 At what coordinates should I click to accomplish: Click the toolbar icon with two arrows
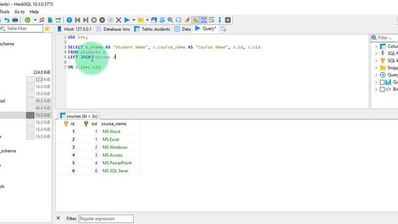58,20
